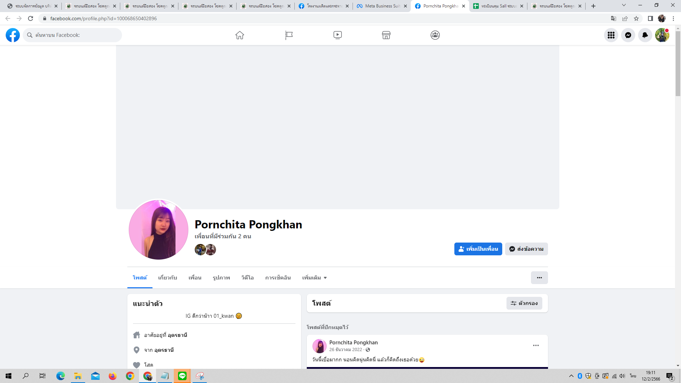Viewport: 681px width, 383px height.
Task: Click the ส่งข้อความ button
Action: pos(526,249)
